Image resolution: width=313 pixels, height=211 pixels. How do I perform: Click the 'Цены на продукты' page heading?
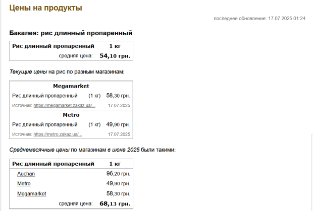pos(45,8)
